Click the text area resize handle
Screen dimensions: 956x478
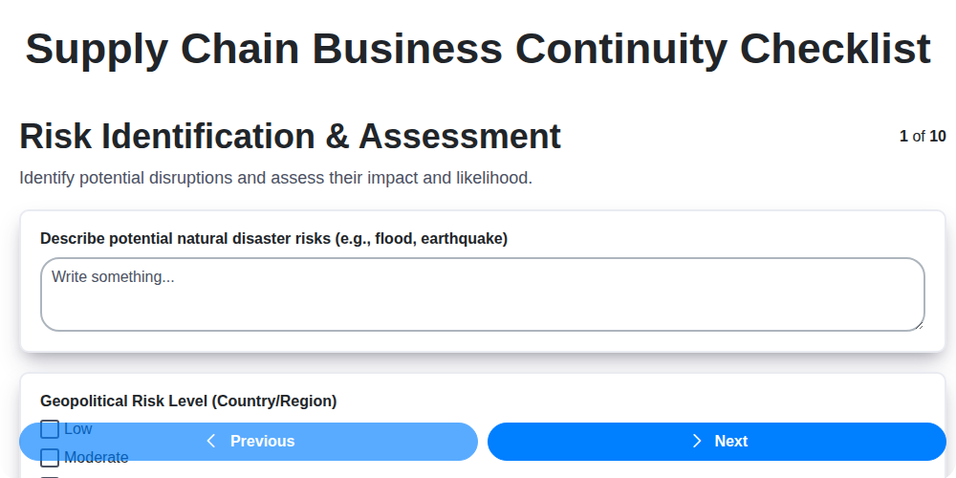(919, 325)
